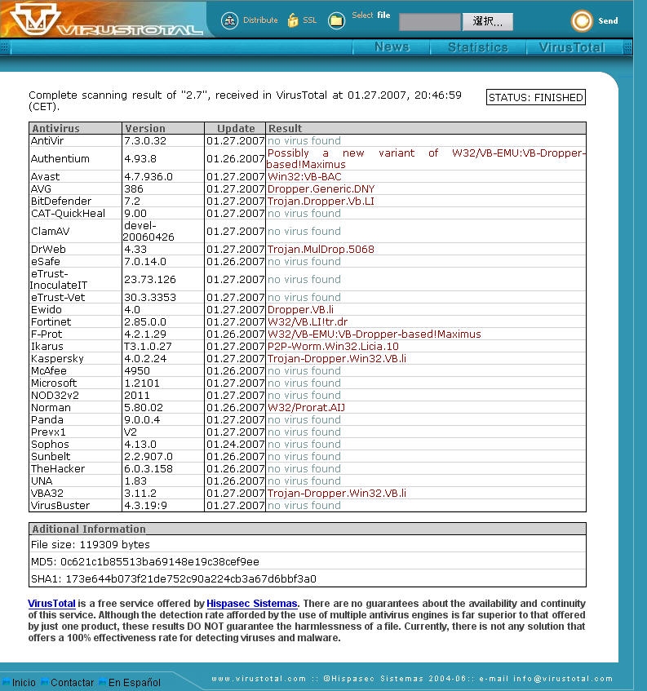
Task: Click the Authentium row name
Action: [60, 158]
